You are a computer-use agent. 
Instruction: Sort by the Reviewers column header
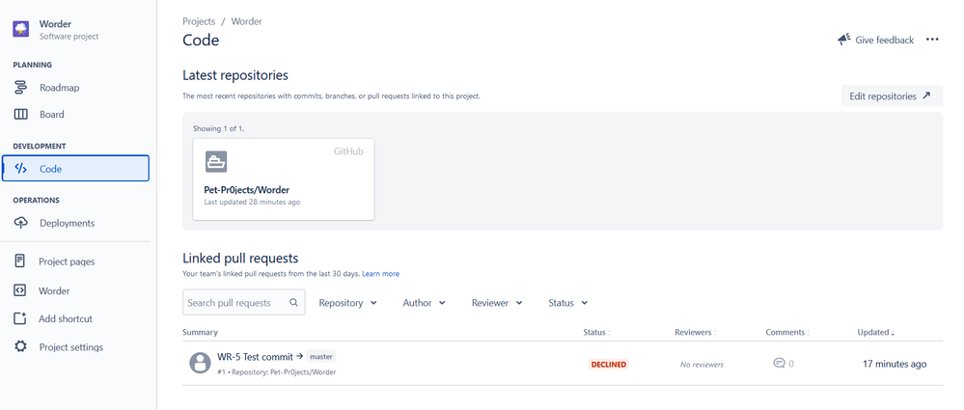695,332
